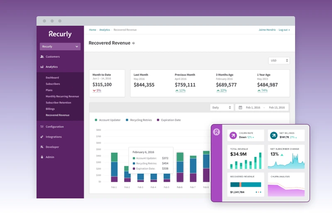Click the Admin lock icon
The width and height of the screenshot is (332, 215).
tap(42, 157)
